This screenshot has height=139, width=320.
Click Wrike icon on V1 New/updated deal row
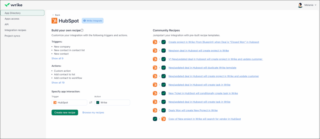(x=163, y=59)
